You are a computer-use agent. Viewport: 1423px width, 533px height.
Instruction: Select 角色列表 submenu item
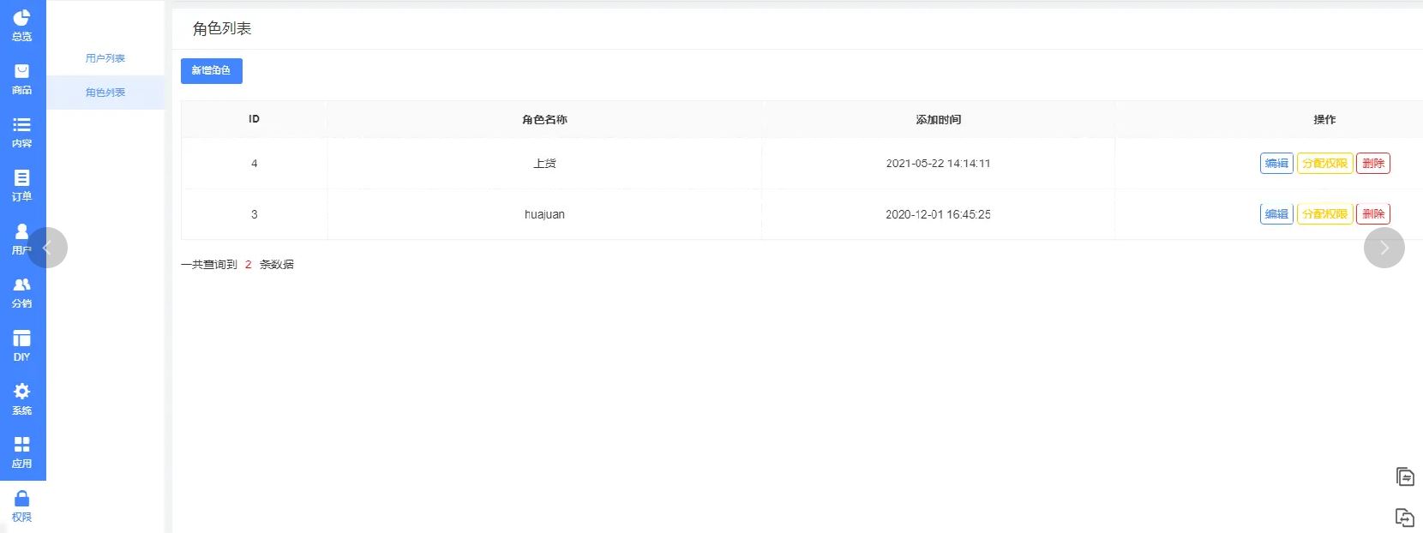tap(105, 93)
